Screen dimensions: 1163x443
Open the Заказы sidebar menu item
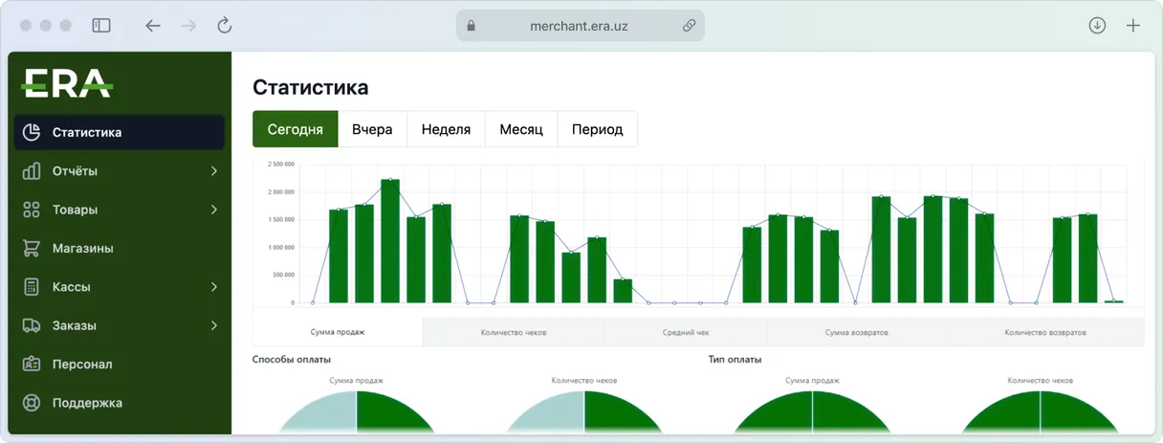point(120,325)
